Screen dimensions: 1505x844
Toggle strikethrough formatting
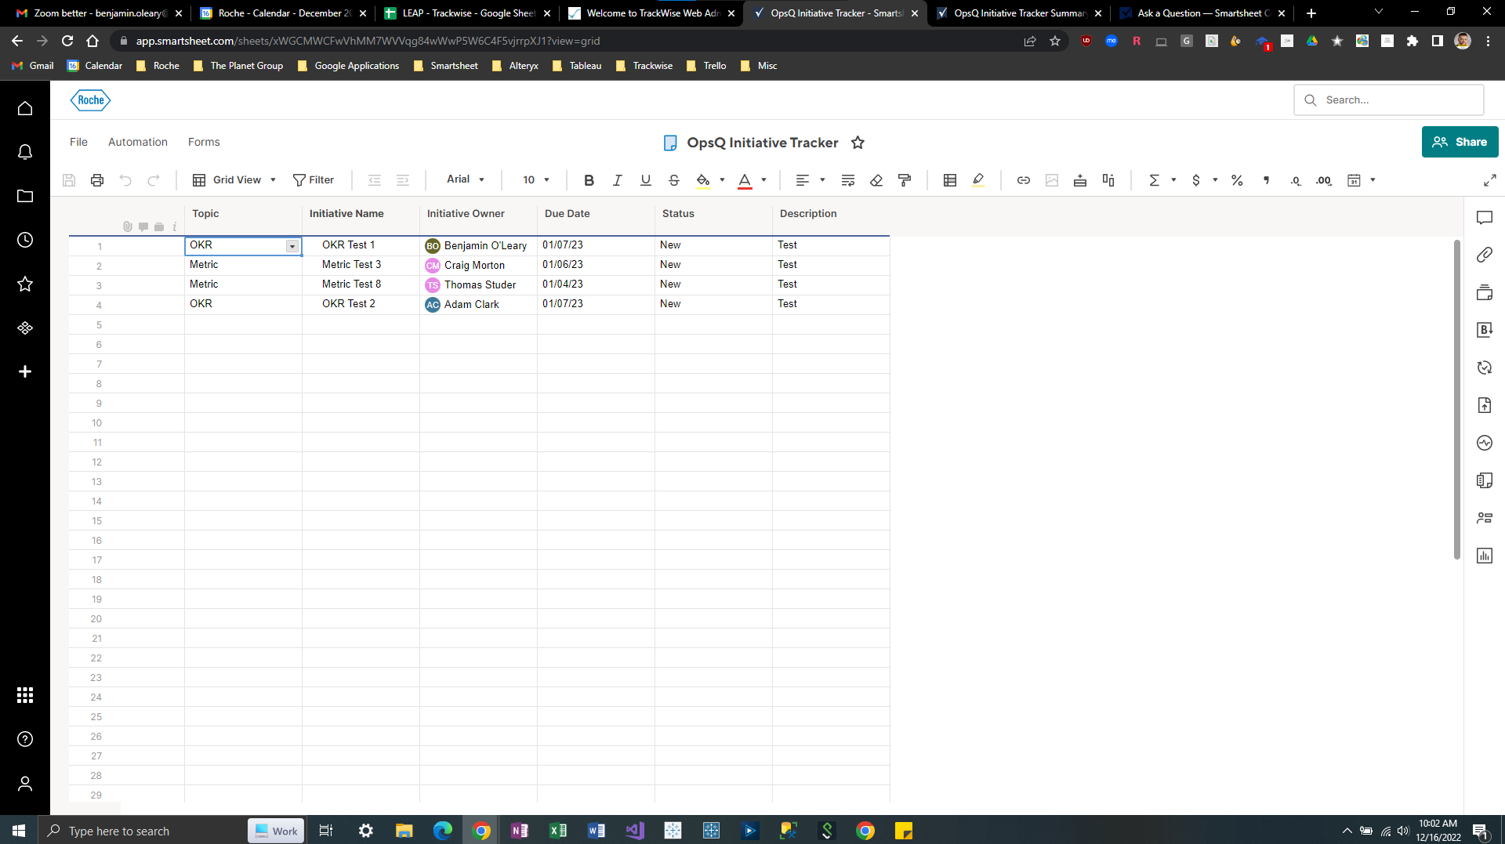[673, 180]
